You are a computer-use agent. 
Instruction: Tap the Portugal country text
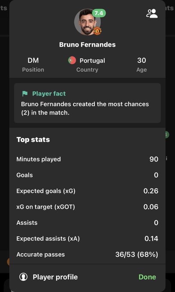(92, 61)
